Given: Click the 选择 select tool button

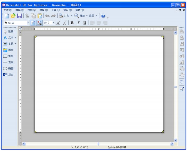Looking at the screenshot, I should [8, 32].
